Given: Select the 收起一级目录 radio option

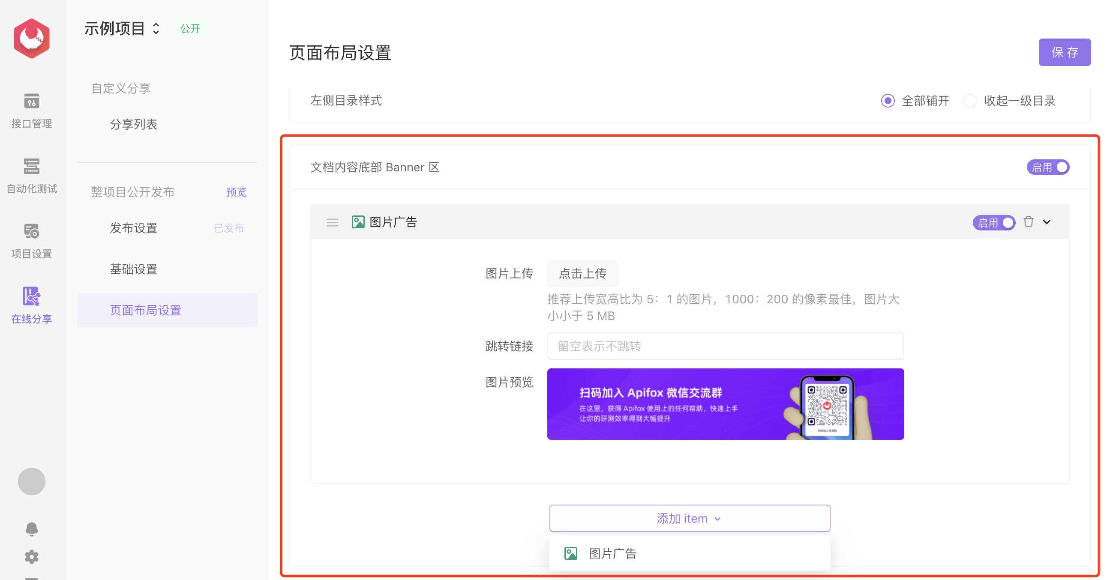Looking at the screenshot, I should point(970,100).
